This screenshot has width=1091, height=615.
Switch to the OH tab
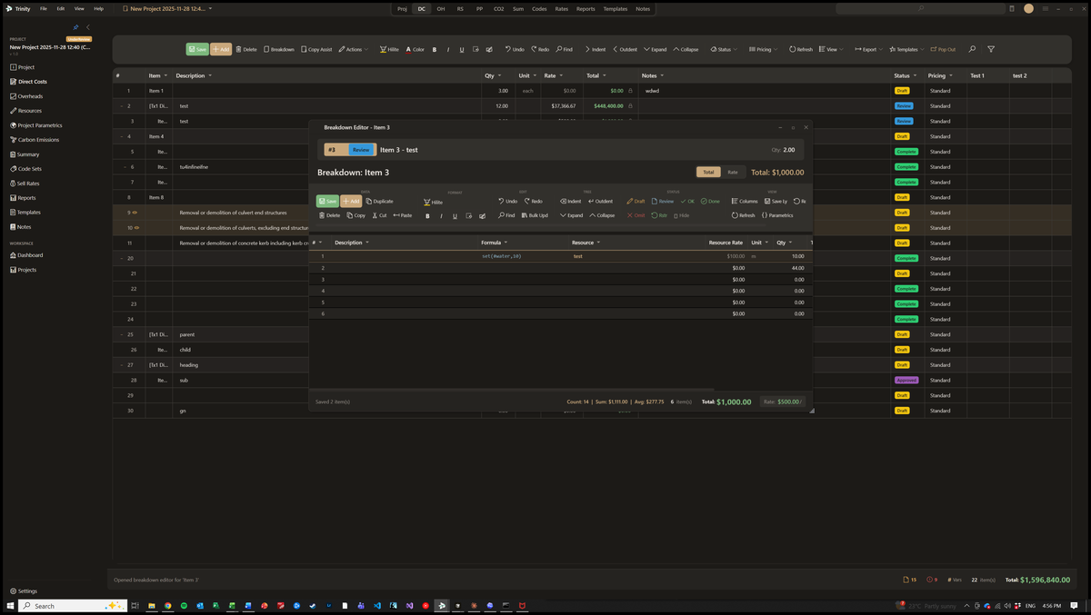click(x=441, y=8)
